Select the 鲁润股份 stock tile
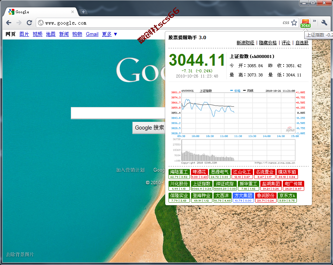Viewport: 333px width, 265px height. point(266,197)
